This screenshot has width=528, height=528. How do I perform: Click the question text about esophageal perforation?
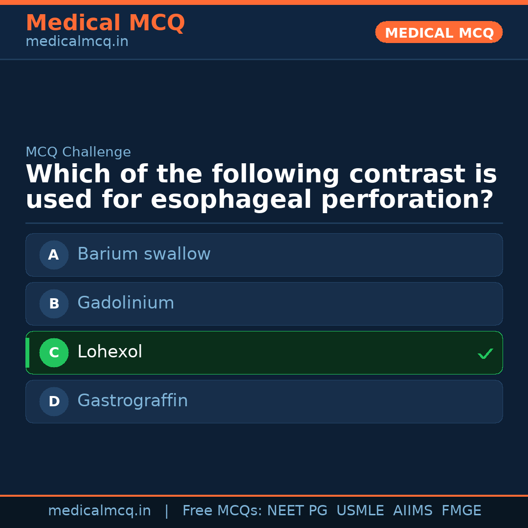click(261, 186)
